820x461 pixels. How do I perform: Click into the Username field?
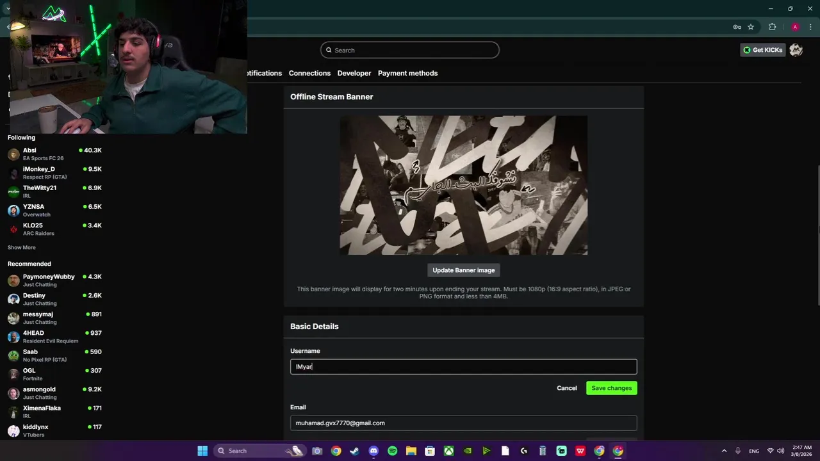pos(464,366)
